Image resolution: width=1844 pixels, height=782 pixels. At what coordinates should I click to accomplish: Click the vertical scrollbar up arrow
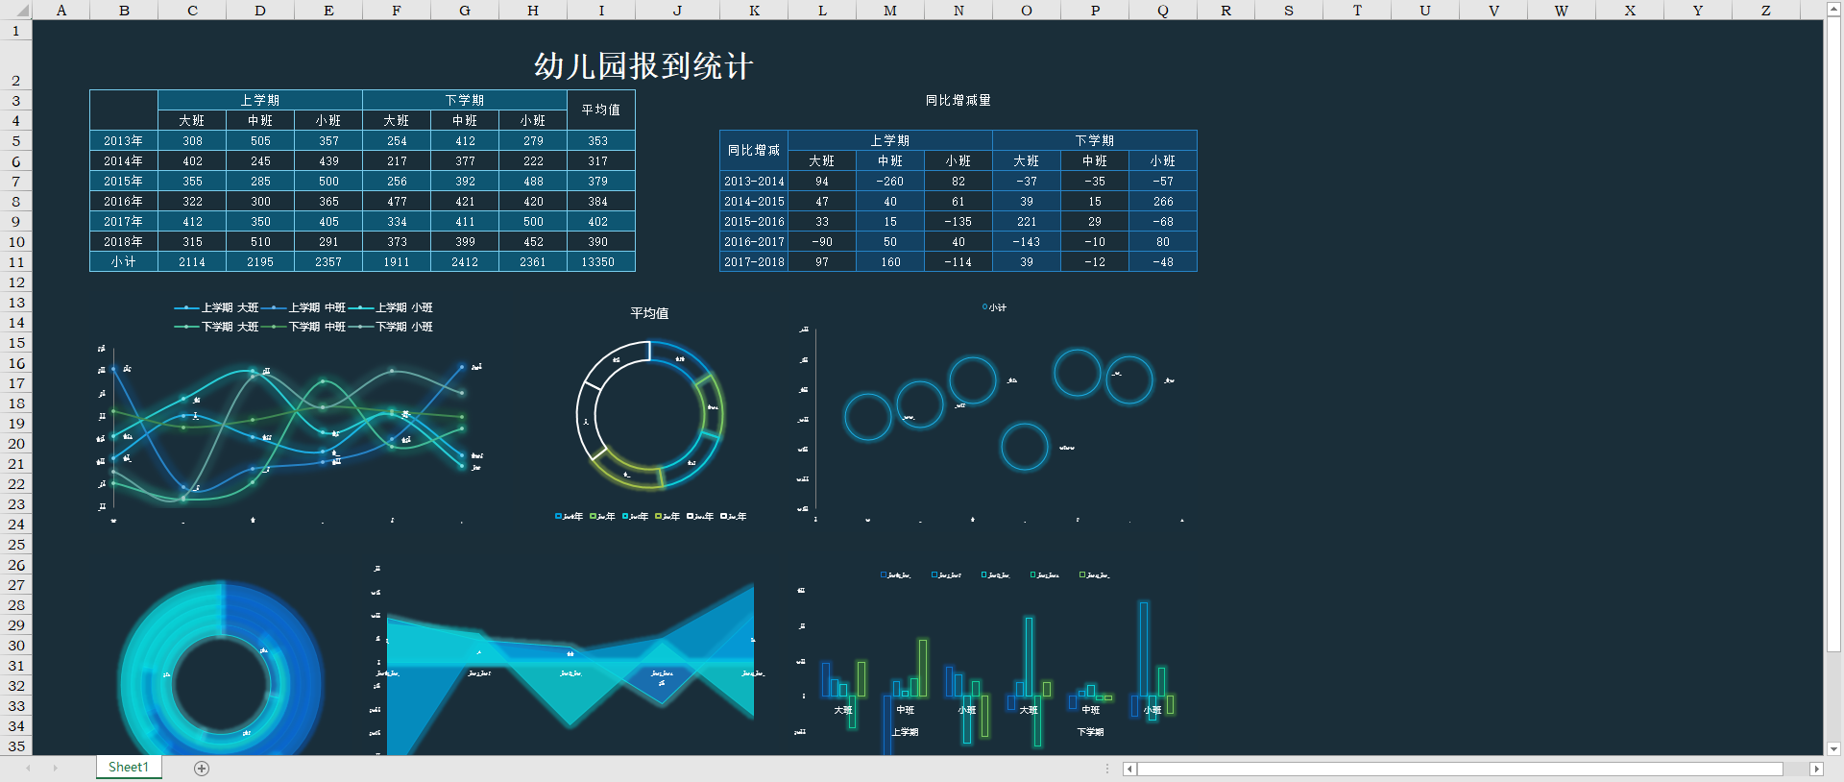pos(1834,10)
